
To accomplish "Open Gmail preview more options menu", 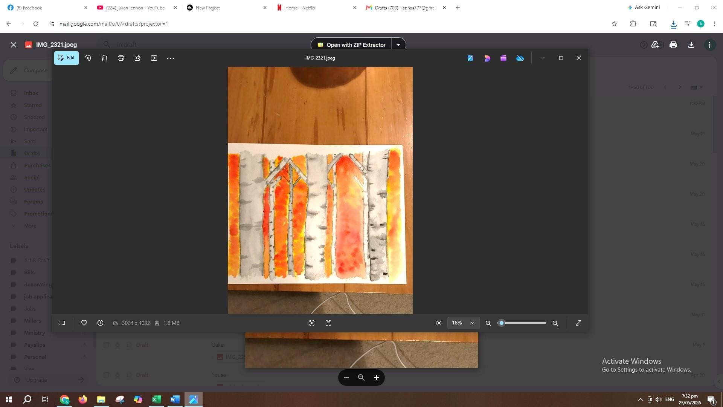I will tap(709, 45).
